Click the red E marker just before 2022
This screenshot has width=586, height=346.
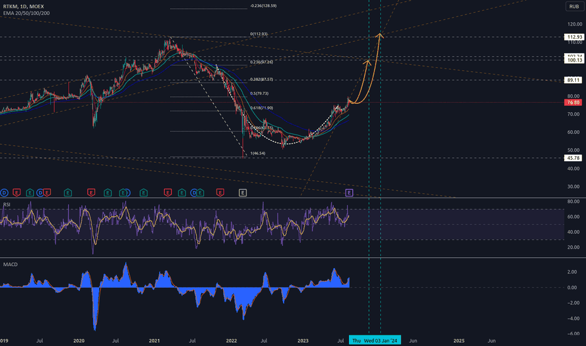pos(220,193)
